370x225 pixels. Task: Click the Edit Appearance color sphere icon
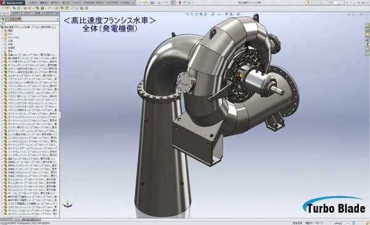(x=227, y=14)
